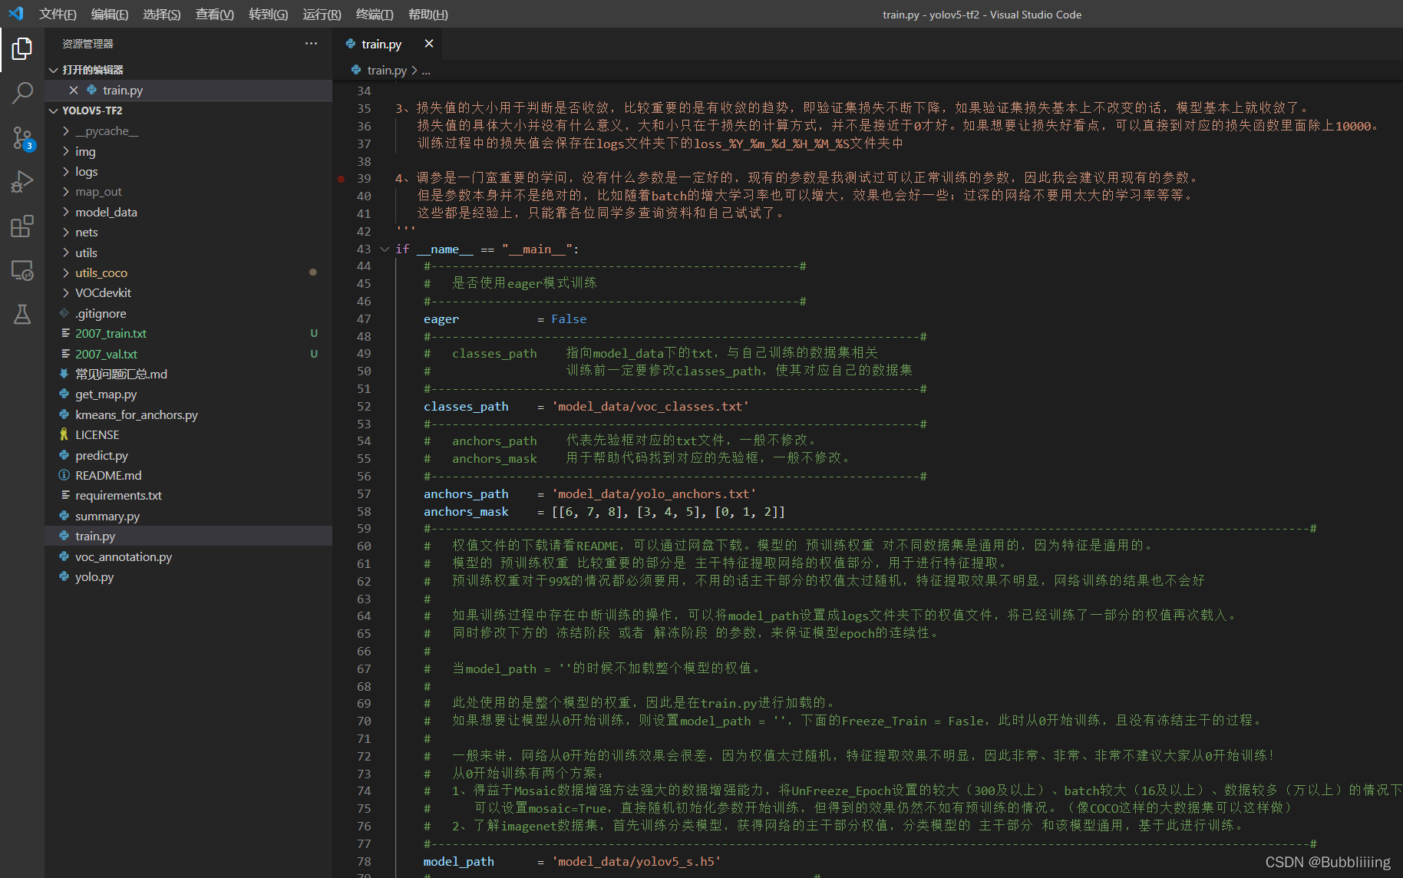Viewport: 1403px width, 878px height.
Task: Click the model_path variable on line 78
Action: coord(459,861)
